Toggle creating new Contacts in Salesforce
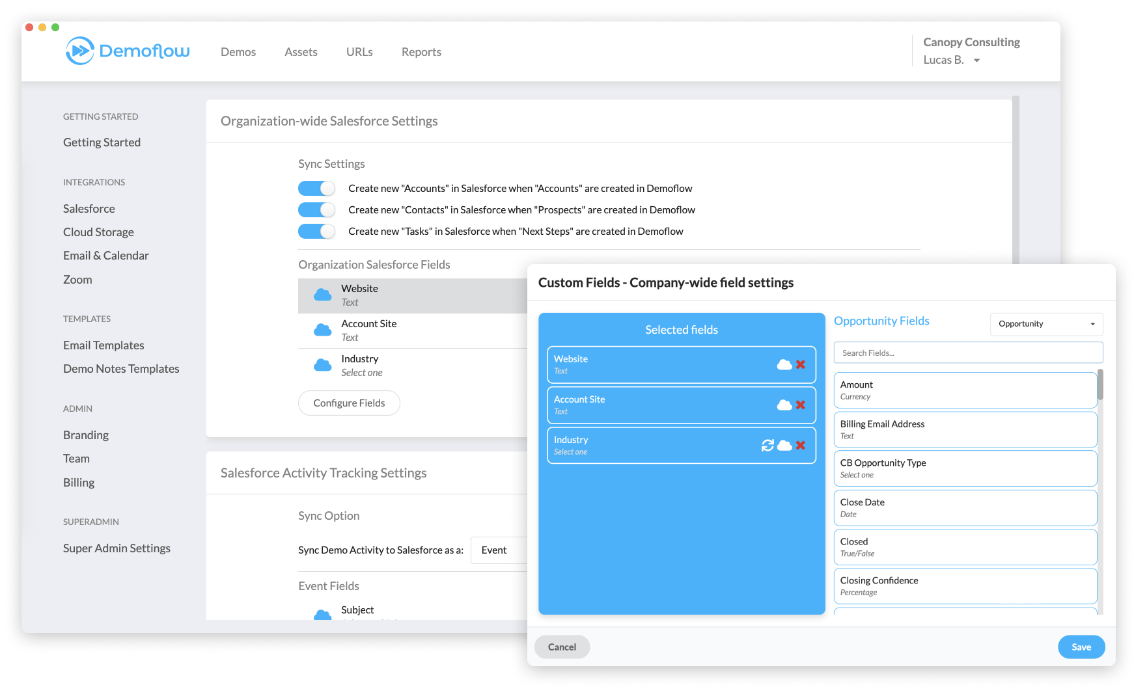The image size is (1134, 698). 316,209
